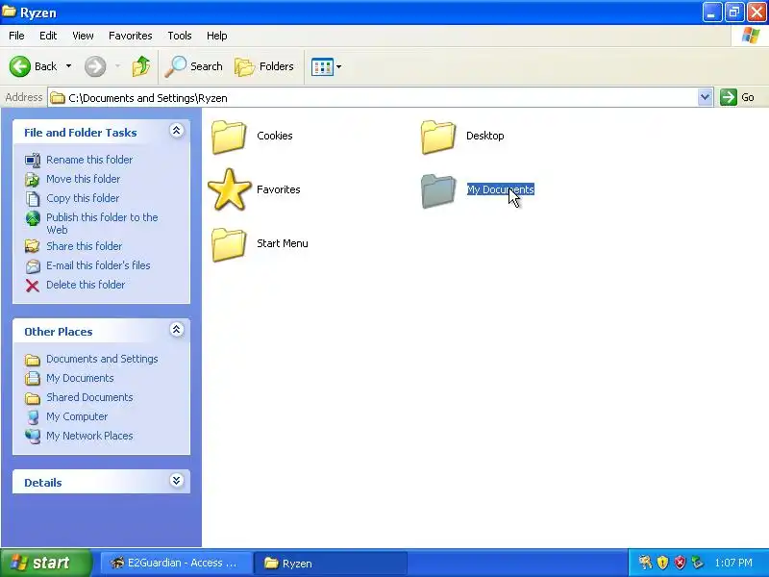Collapse the Other Places panel

tap(177, 330)
